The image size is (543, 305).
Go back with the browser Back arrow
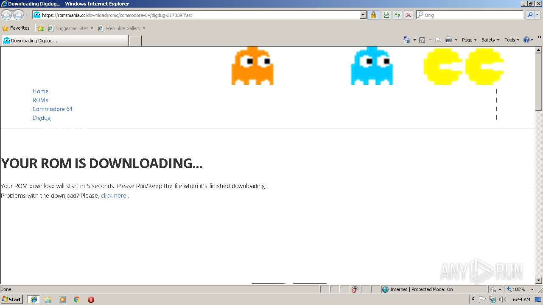click(x=6, y=15)
